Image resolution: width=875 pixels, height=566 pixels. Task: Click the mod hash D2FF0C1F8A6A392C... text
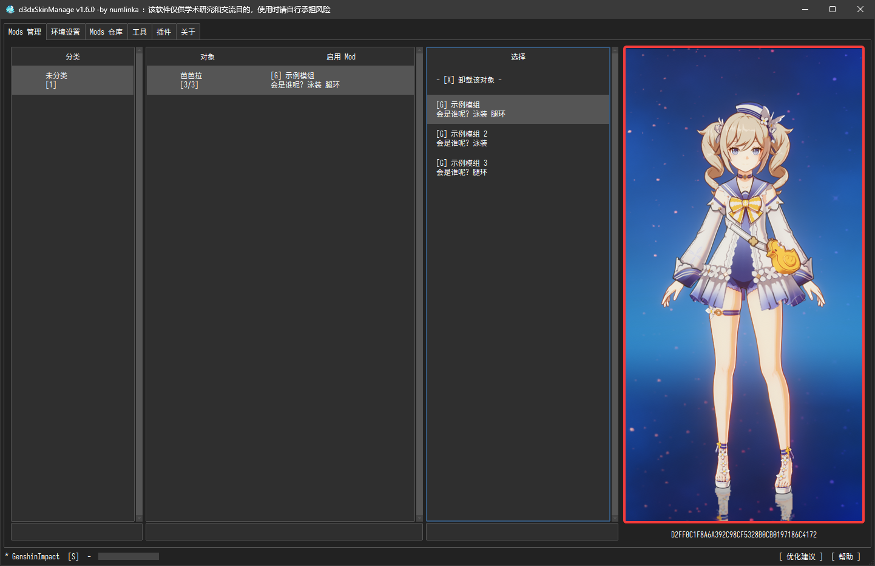tap(744, 535)
